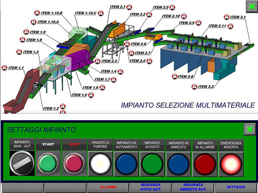
Task: Toggle the IMPIANTO MAN - AUT selector switch
Action: (x=22, y=163)
